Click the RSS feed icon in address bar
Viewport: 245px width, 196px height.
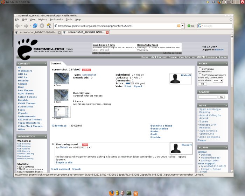[x=179, y=26]
